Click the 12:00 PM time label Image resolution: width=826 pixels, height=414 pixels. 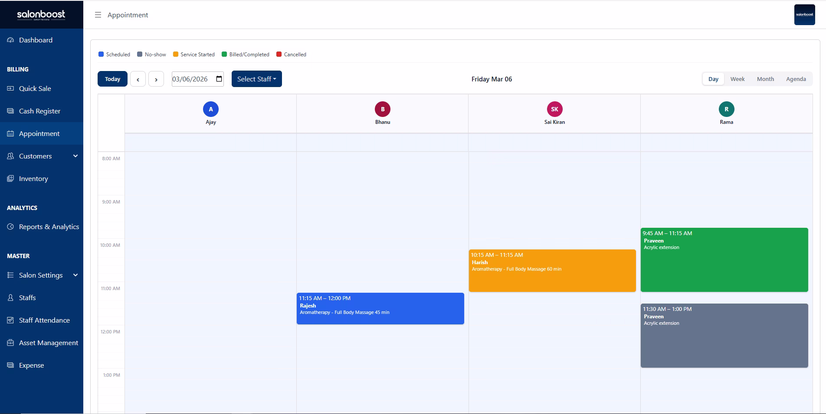pyautogui.click(x=110, y=332)
